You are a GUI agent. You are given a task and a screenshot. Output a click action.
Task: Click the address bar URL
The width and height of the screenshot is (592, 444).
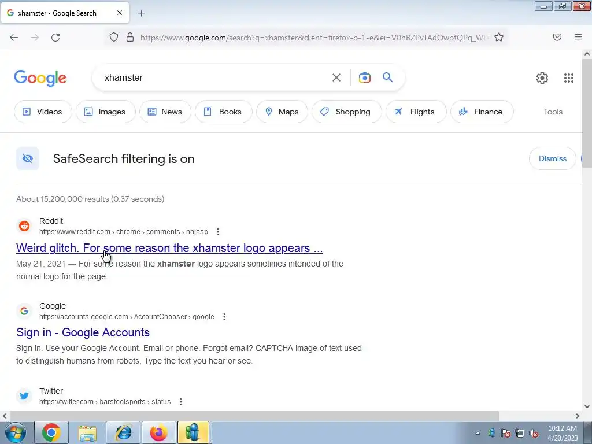point(314,38)
